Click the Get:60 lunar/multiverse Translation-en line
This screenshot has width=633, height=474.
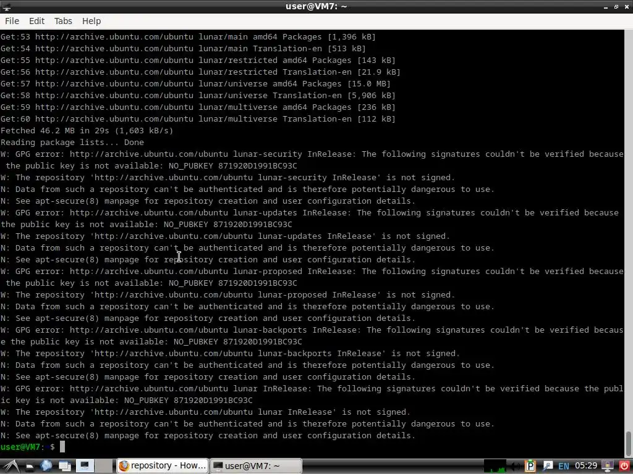[x=198, y=119]
